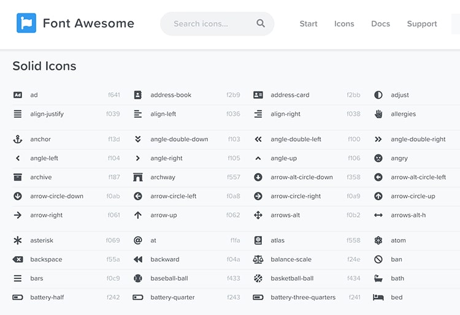Select the battery-quarter icon
This screenshot has width=460, height=315.
point(138,297)
